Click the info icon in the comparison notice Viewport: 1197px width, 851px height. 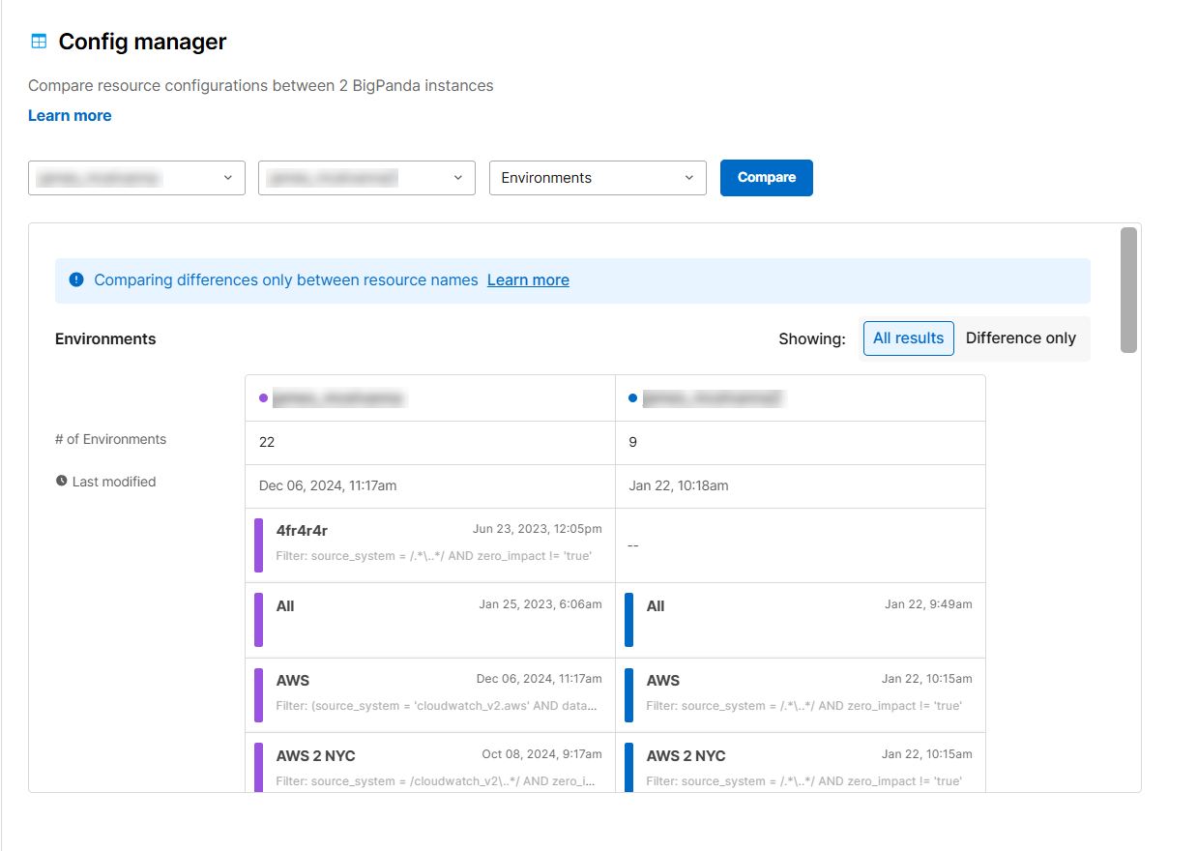tap(76, 279)
